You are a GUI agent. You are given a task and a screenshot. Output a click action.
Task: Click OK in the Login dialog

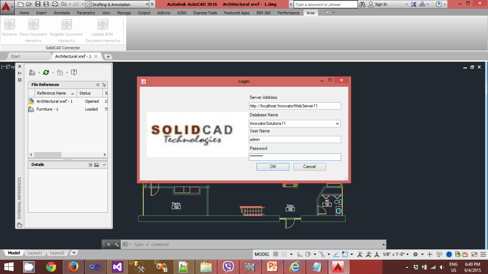tap(273, 167)
